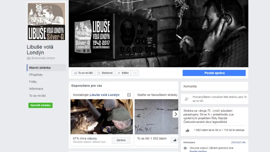
Task: Click the To se líbí 1 082 lidem text
Action: coord(152,138)
